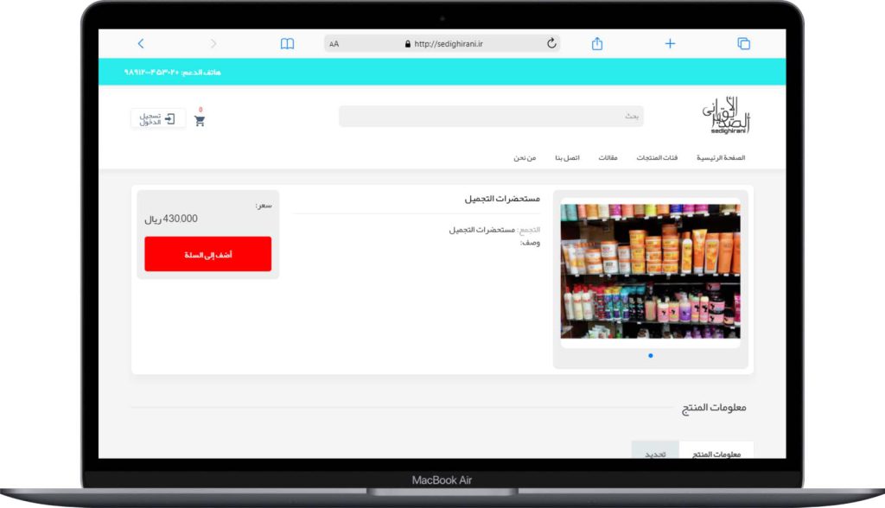This screenshot has height=508, width=885.
Task: Open the AA reader view options
Action: (334, 44)
